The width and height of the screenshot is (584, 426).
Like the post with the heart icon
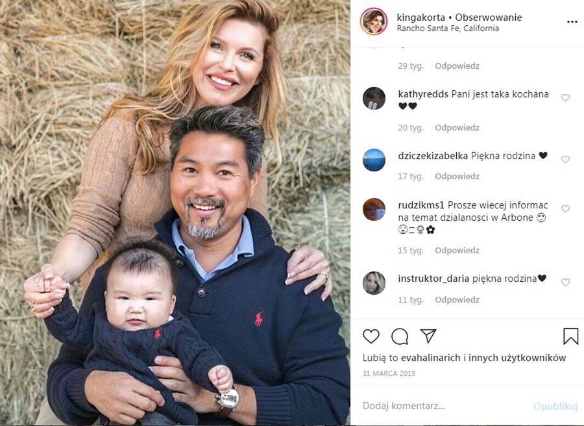click(x=371, y=336)
